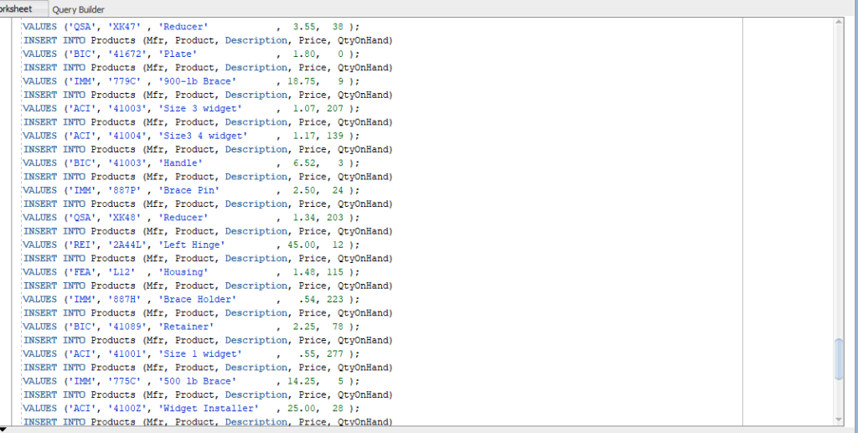Click the 18.75 price value

[x=302, y=81]
